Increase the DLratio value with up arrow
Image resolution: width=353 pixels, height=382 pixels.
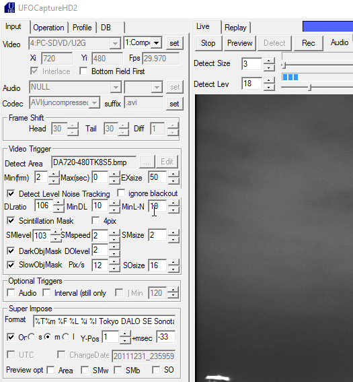point(58,203)
